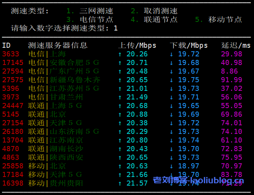Click ID 3973 entry
The image size is (254, 195).
[x=11, y=97]
